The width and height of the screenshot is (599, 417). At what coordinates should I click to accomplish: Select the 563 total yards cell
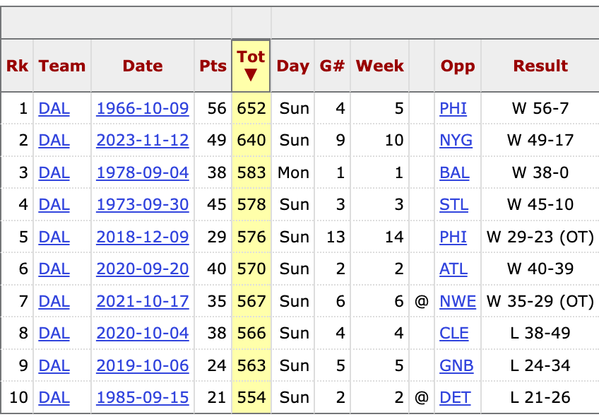click(x=251, y=365)
